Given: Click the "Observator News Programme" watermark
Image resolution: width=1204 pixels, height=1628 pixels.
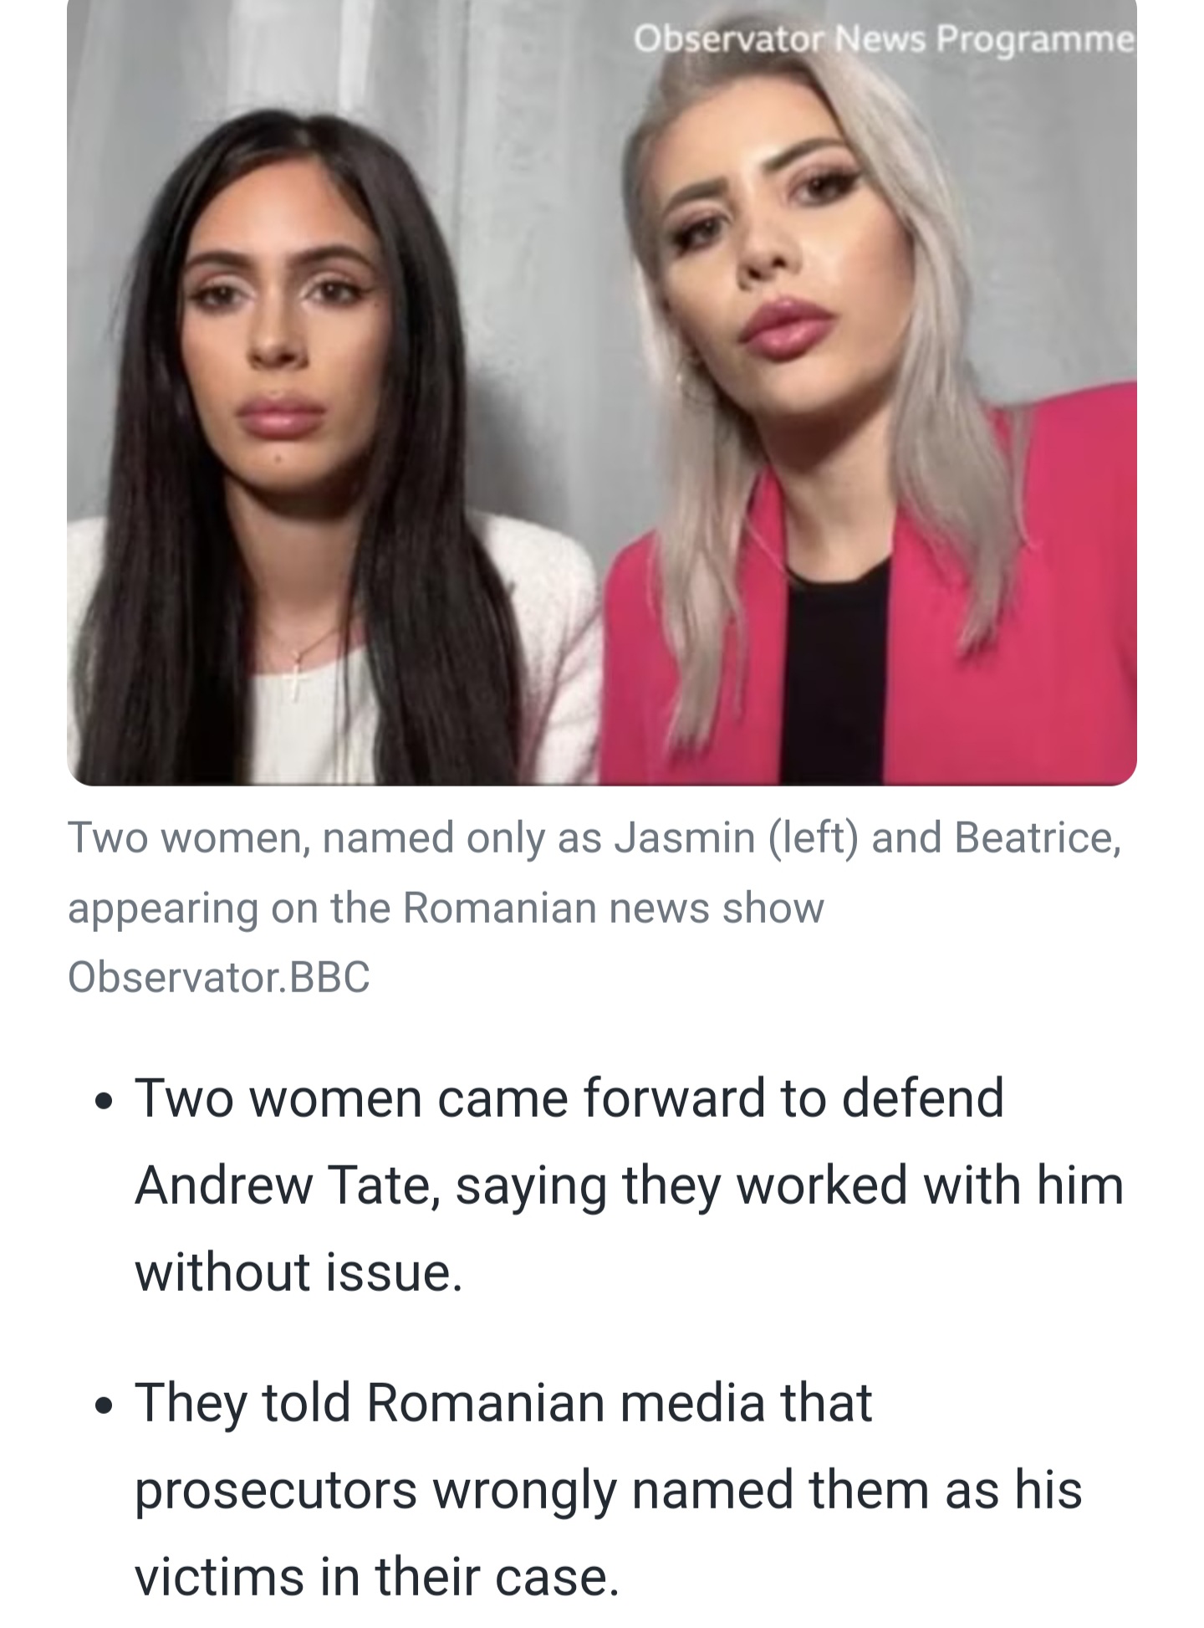Looking at the screenshot, I should click(x=884, y=39).
